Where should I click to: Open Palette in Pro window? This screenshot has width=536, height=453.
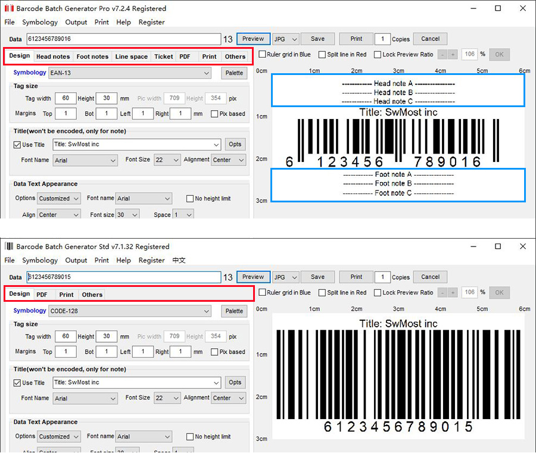234,73
